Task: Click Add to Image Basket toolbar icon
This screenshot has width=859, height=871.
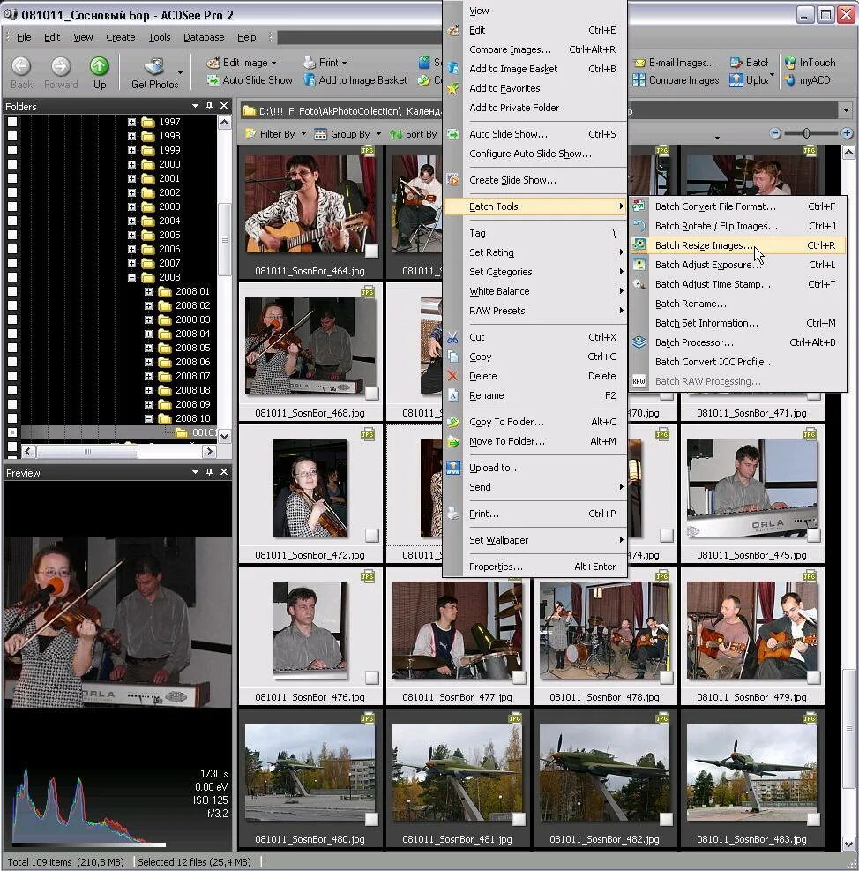Action: [x=310, y=80]
